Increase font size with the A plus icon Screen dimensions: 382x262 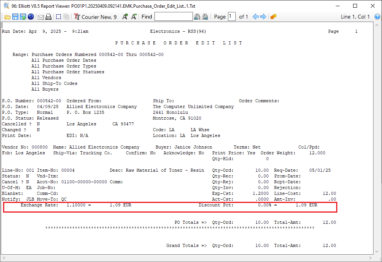click(125, 17)
